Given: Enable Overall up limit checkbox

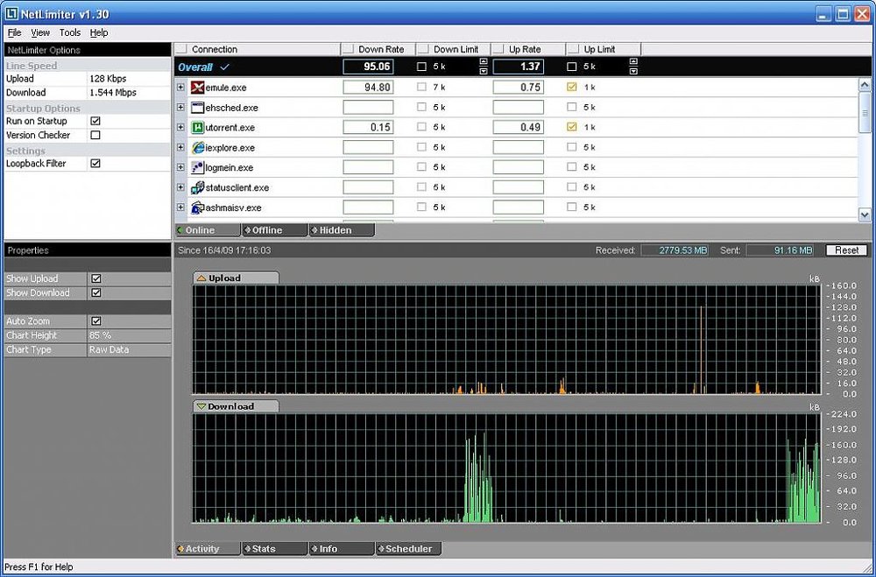Looking at the screenshot, I should coord(571,67).
